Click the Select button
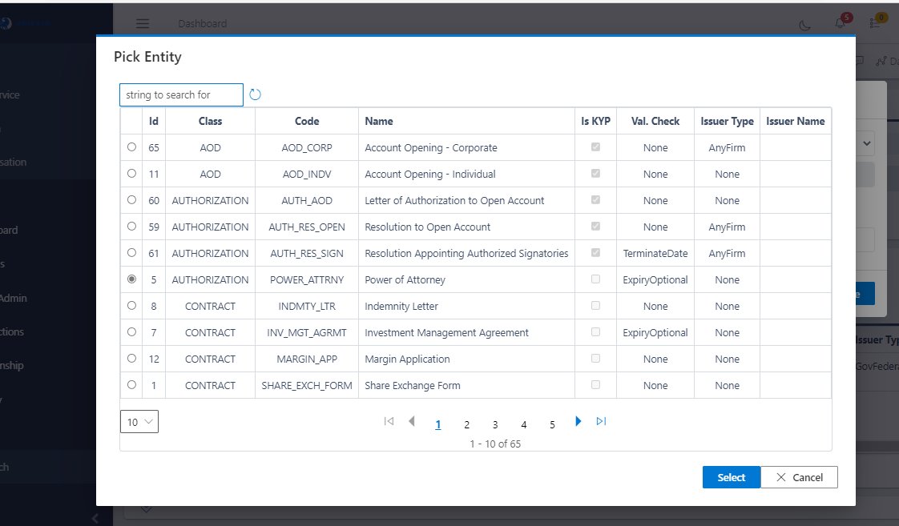The width and height of the screenshot is (899, 526). tap(731, 477)
